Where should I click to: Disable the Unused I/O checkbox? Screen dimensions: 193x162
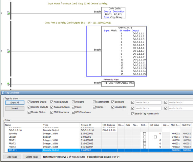pos(113,107)
